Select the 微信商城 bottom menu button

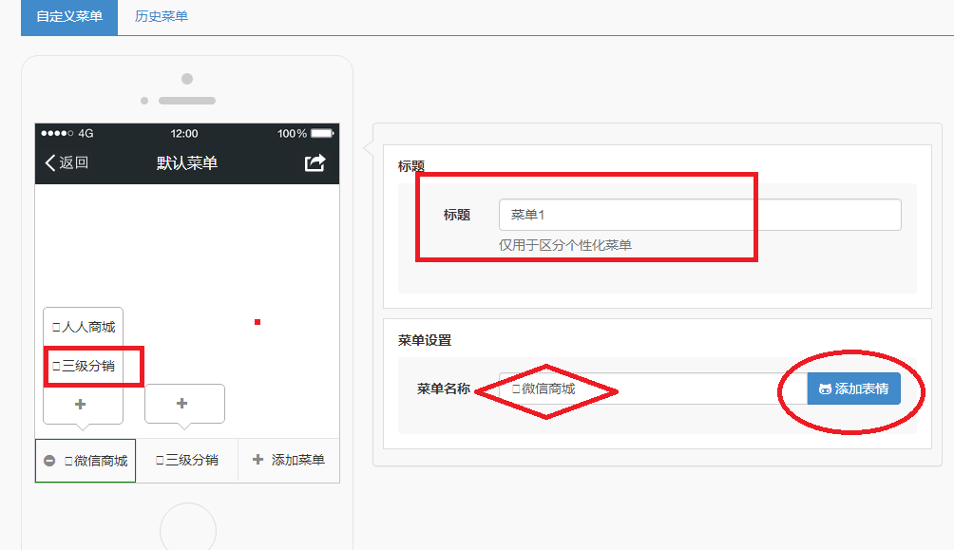(86, 461)
